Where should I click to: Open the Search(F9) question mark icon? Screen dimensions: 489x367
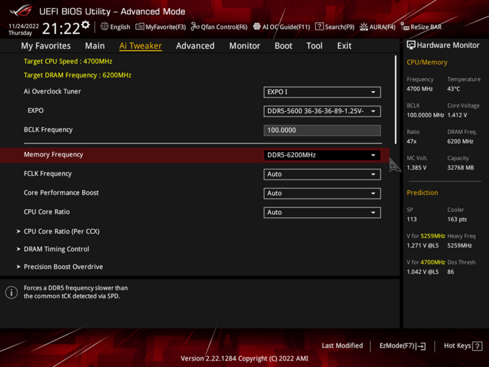click(319, 27)
